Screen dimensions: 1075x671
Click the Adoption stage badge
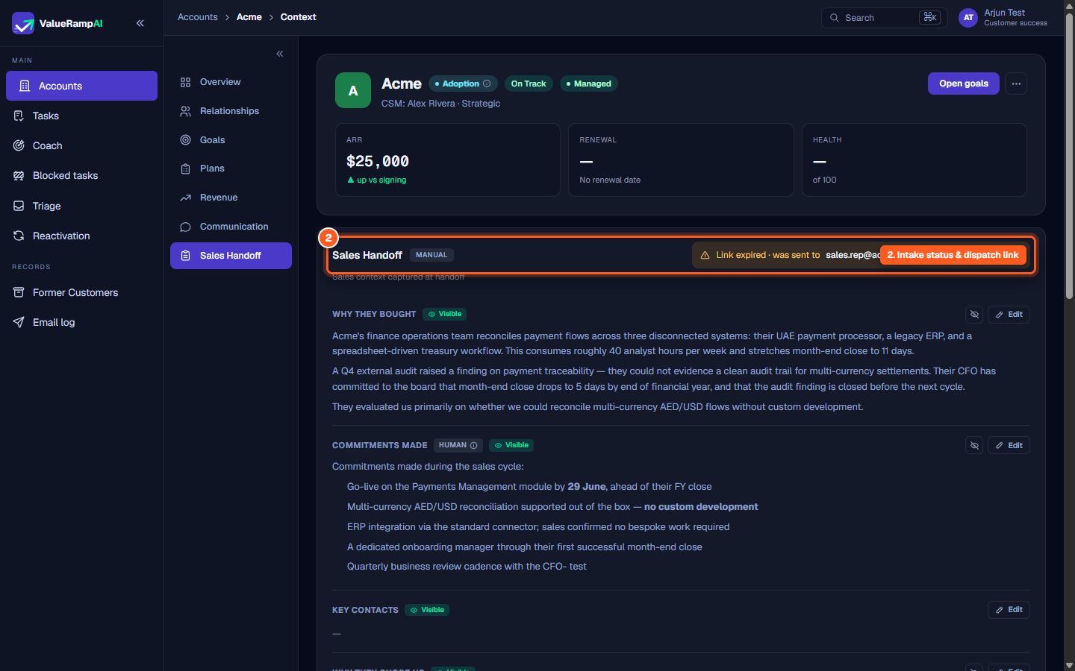(x=463, y=84)
